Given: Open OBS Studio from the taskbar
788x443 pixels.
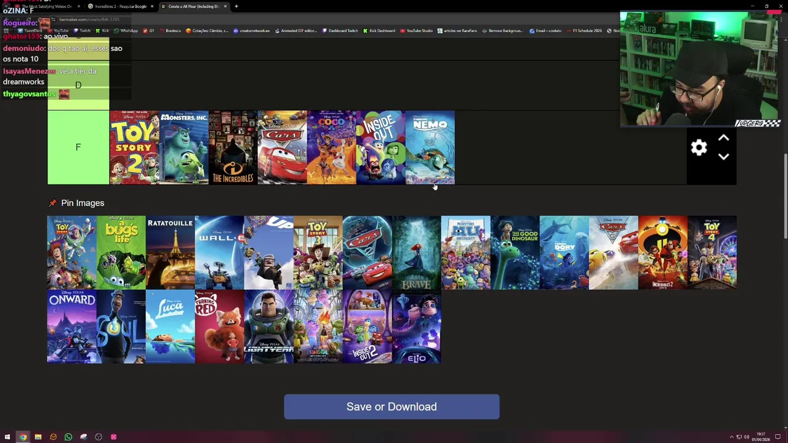Looking at the screenshot, I should (98, 437).
